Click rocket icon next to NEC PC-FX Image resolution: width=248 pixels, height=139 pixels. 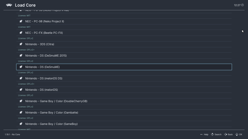[21, 33]
